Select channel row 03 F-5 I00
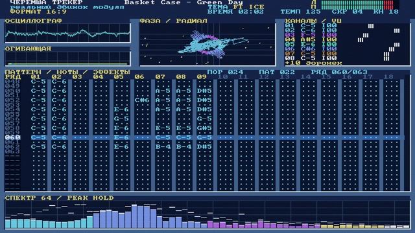Viewport: 415px width, 233px height. point(311,35)
